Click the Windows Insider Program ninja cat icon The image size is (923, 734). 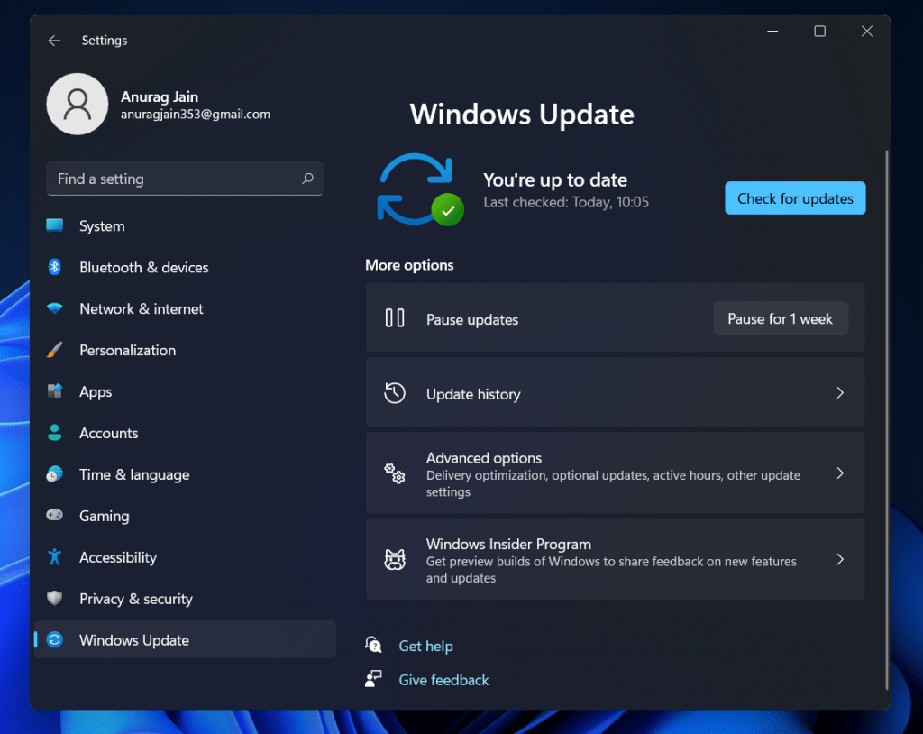coord(394,559)
